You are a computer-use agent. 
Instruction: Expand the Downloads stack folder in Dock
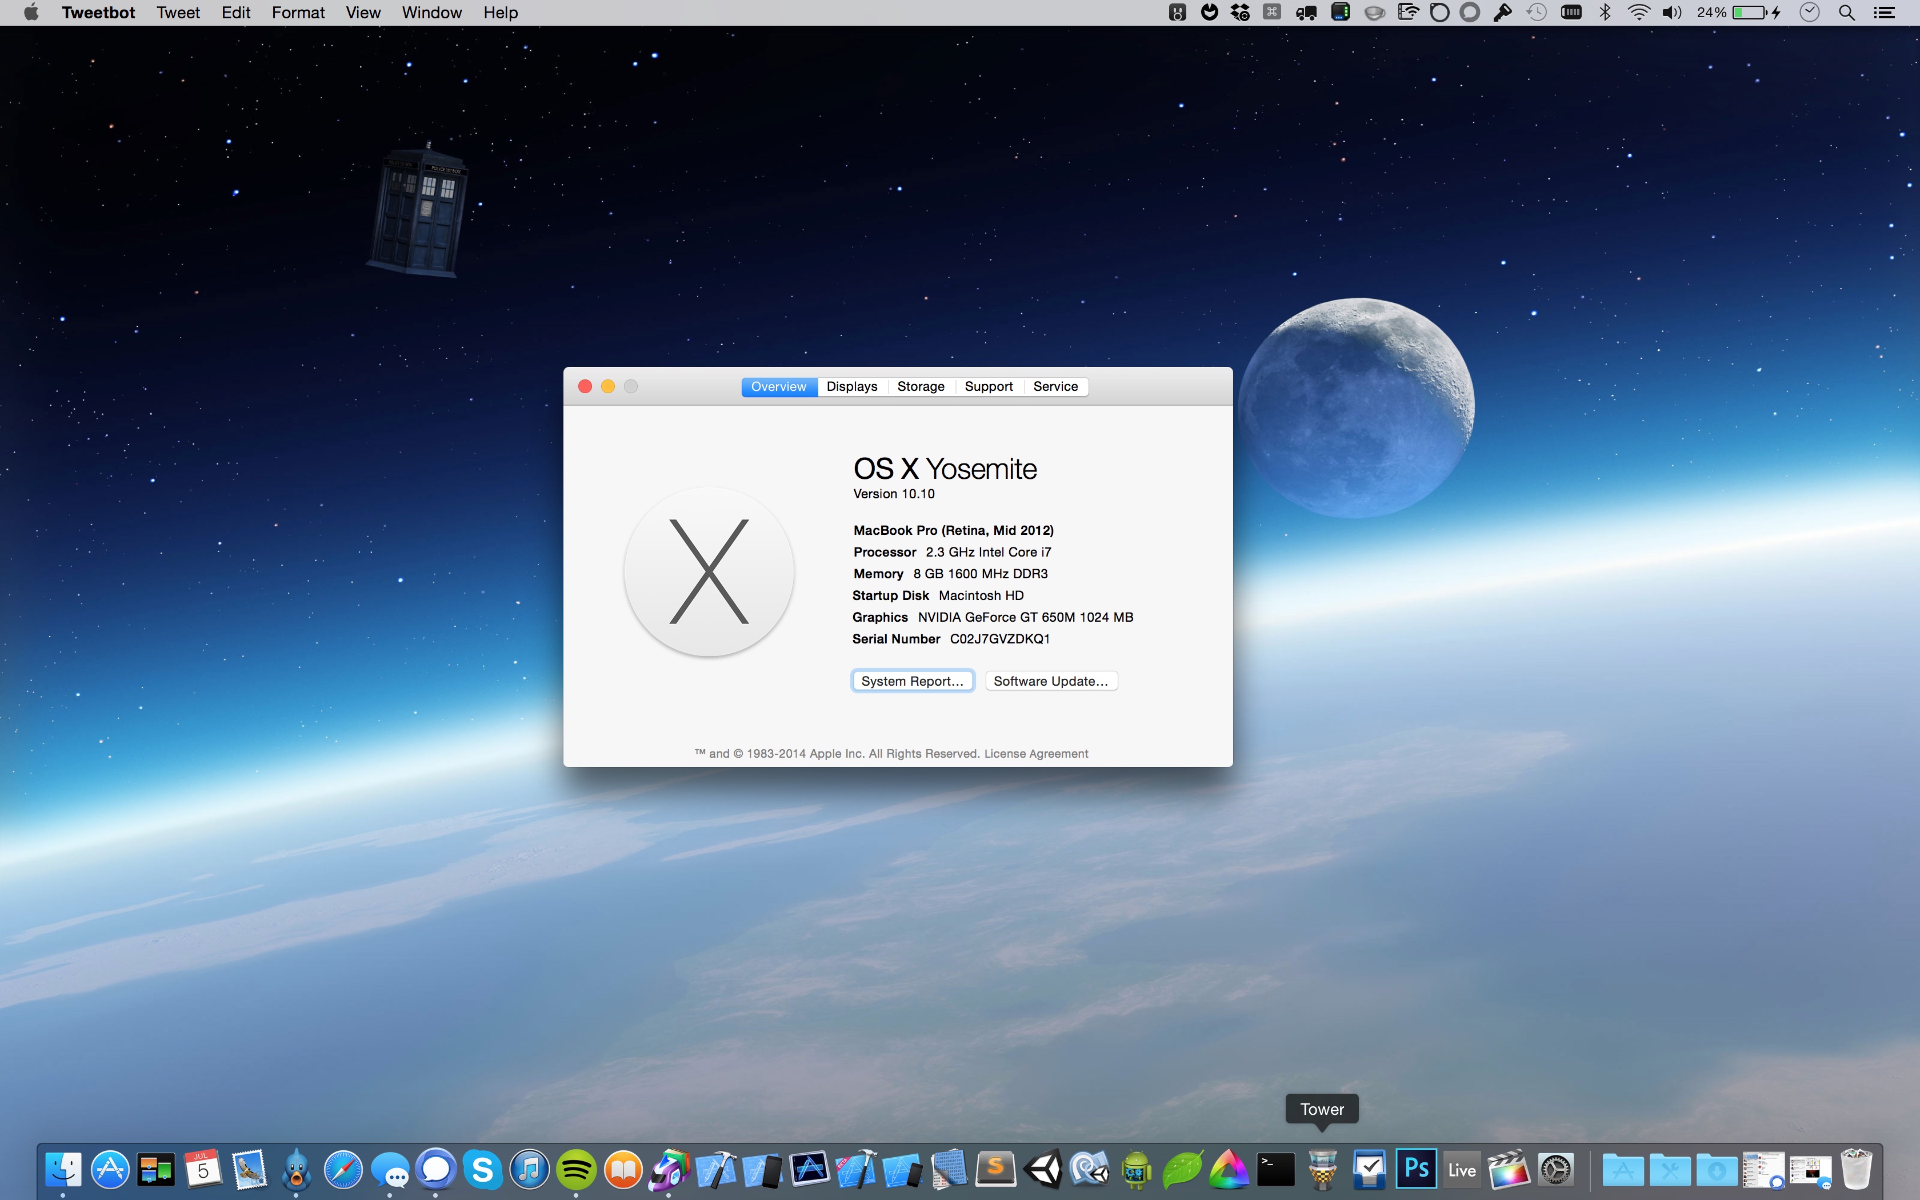coord(1716,1170)
